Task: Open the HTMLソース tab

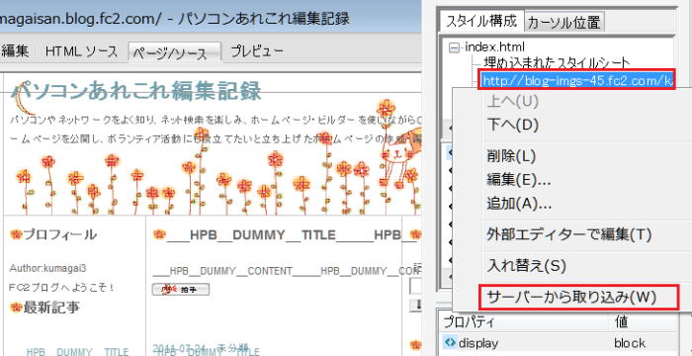Action: click(x=81, y=51)
